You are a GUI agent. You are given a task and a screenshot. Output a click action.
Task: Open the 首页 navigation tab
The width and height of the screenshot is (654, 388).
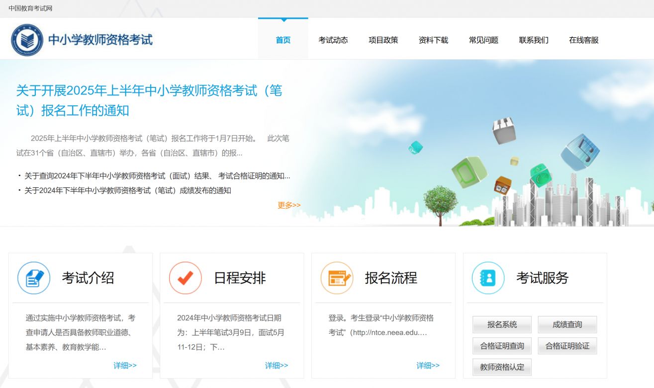click(283, 40)
